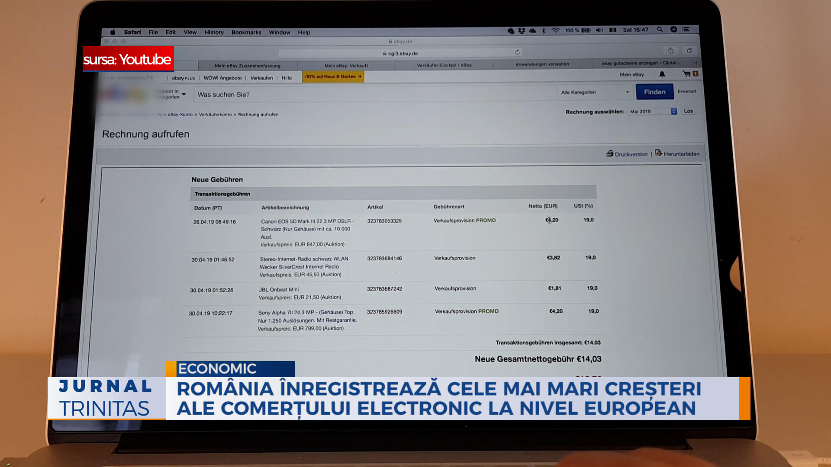Open the Alle Kategorien dropdown
Viewport: 831px width, 467px height.
(x=595, y=92)
